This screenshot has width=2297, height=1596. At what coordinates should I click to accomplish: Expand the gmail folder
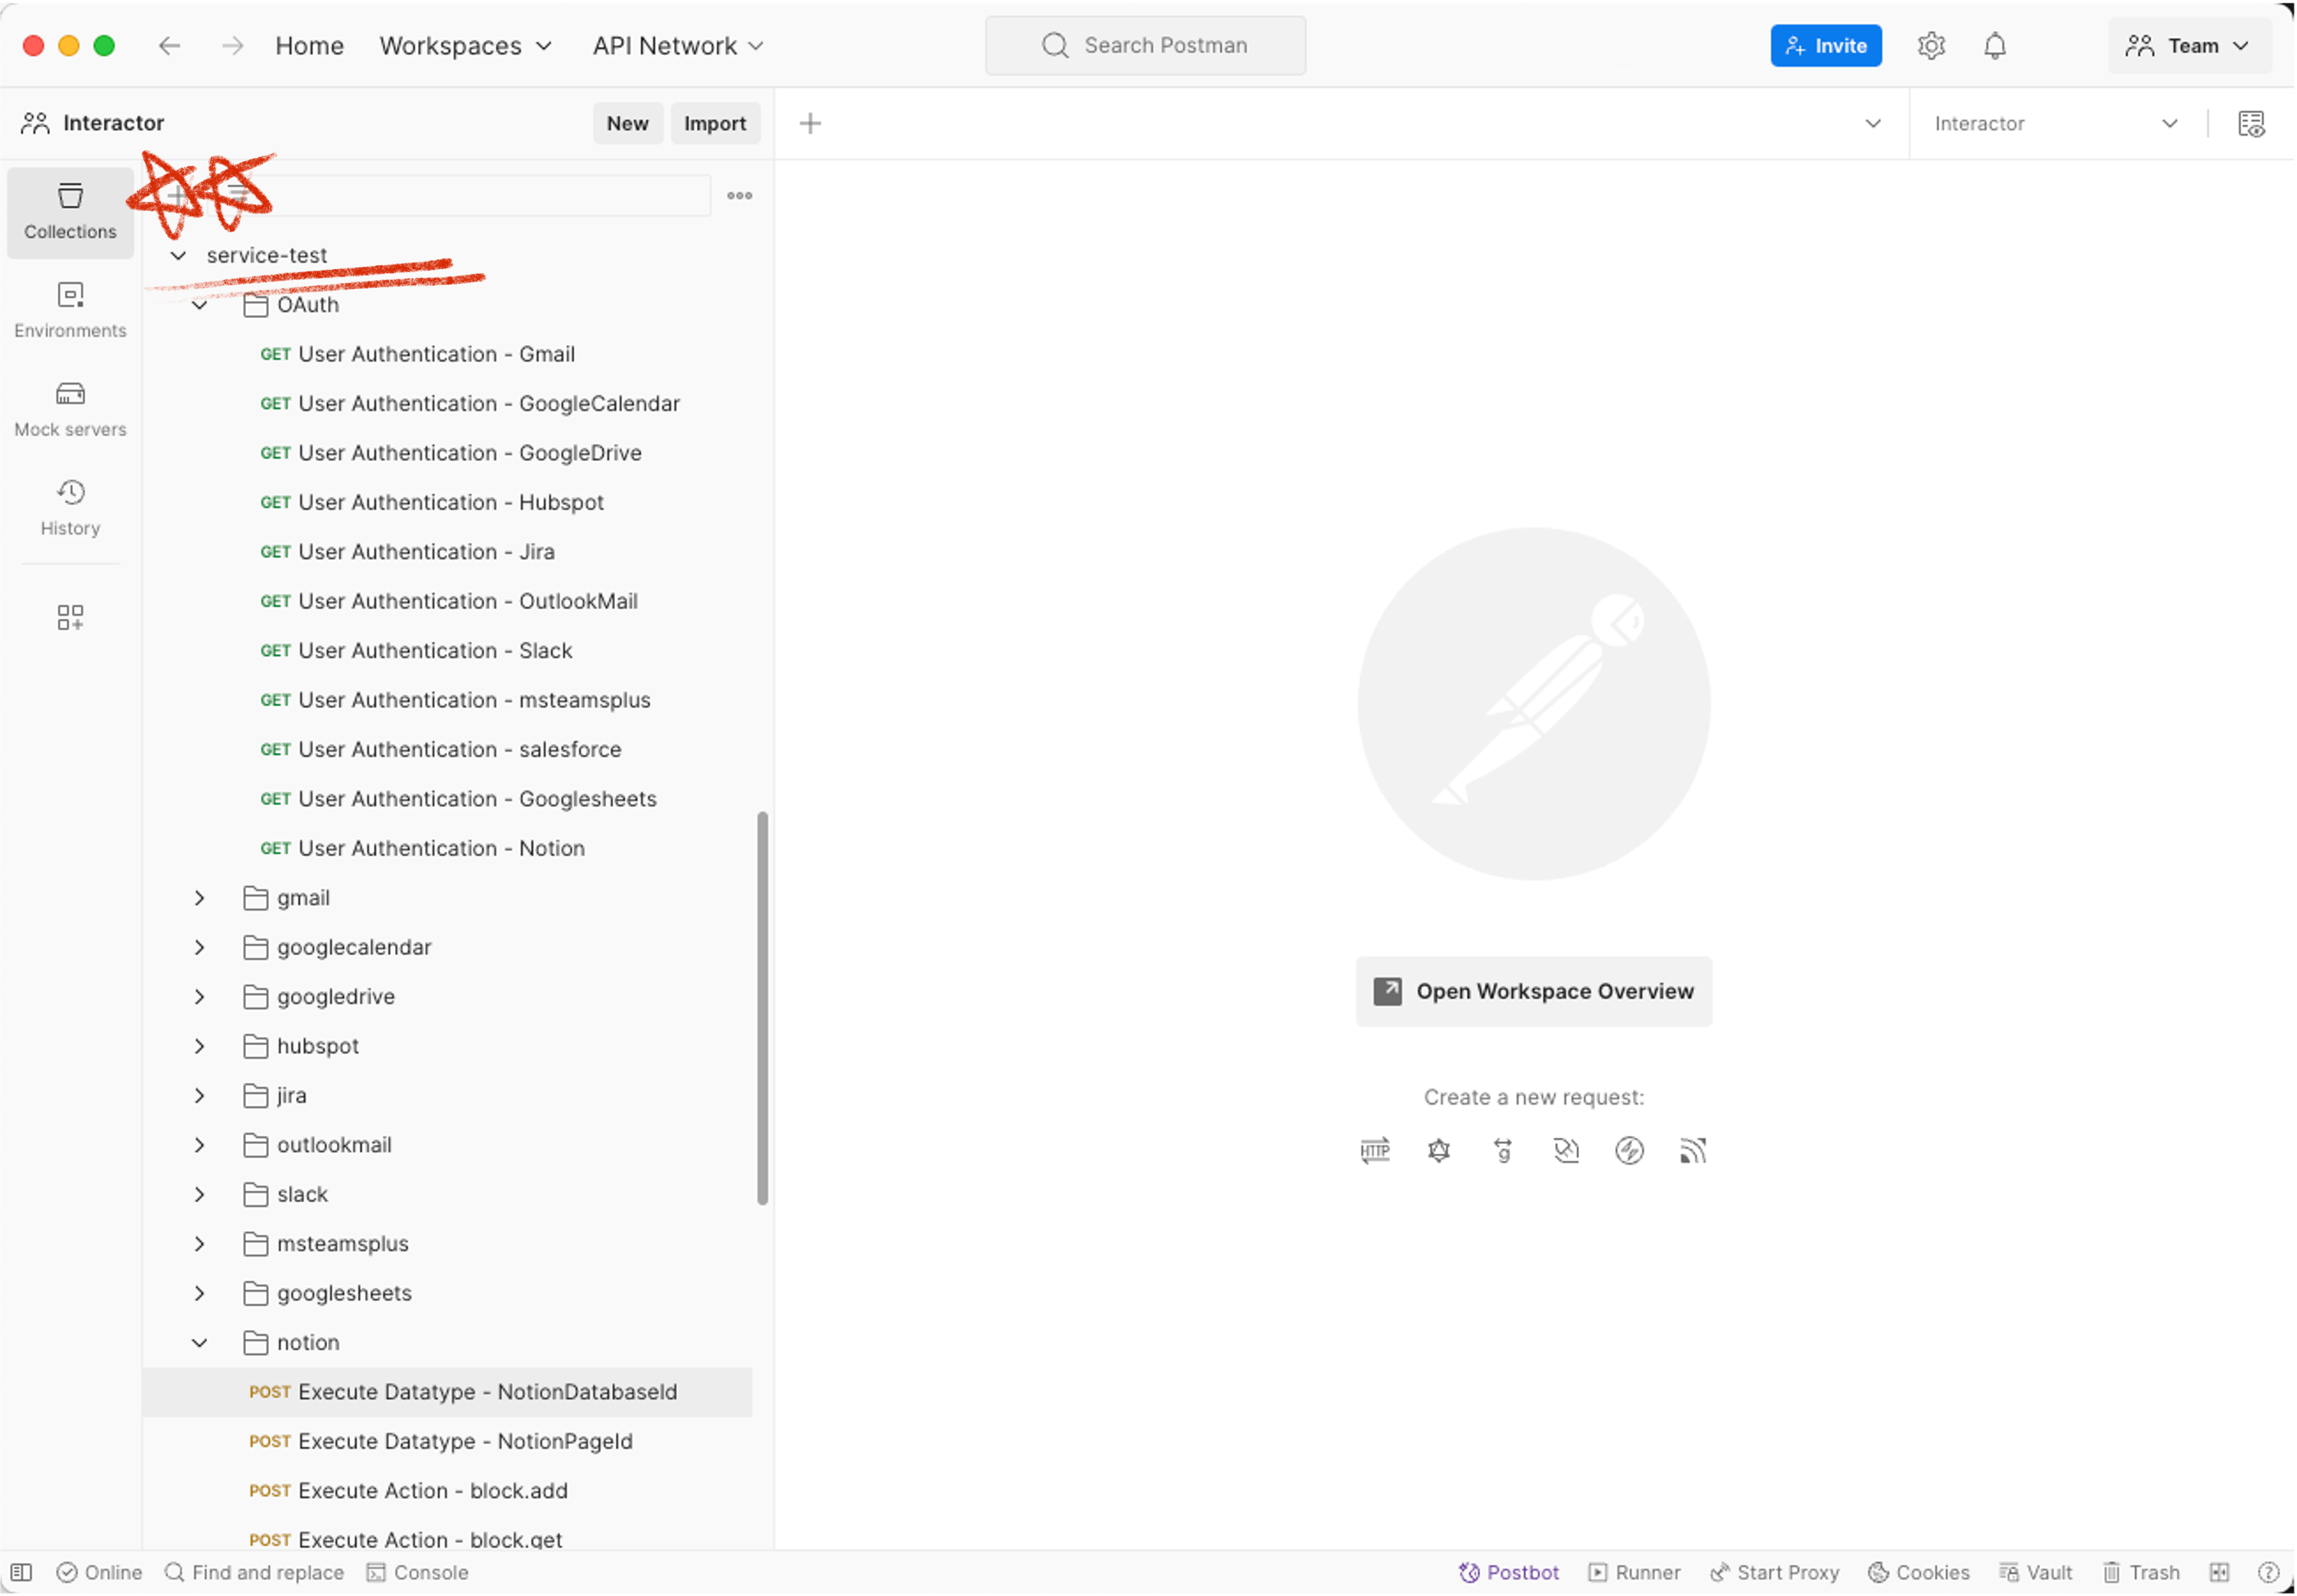coord(200,897)
